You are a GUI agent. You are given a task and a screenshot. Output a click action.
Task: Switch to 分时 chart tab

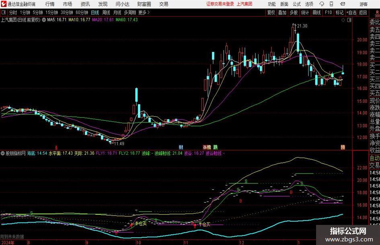13,12
